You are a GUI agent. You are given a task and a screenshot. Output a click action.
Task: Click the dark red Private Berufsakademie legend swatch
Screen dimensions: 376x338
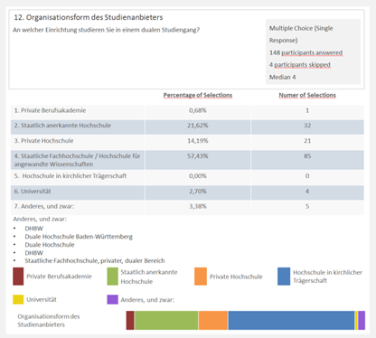click(18, 277)
